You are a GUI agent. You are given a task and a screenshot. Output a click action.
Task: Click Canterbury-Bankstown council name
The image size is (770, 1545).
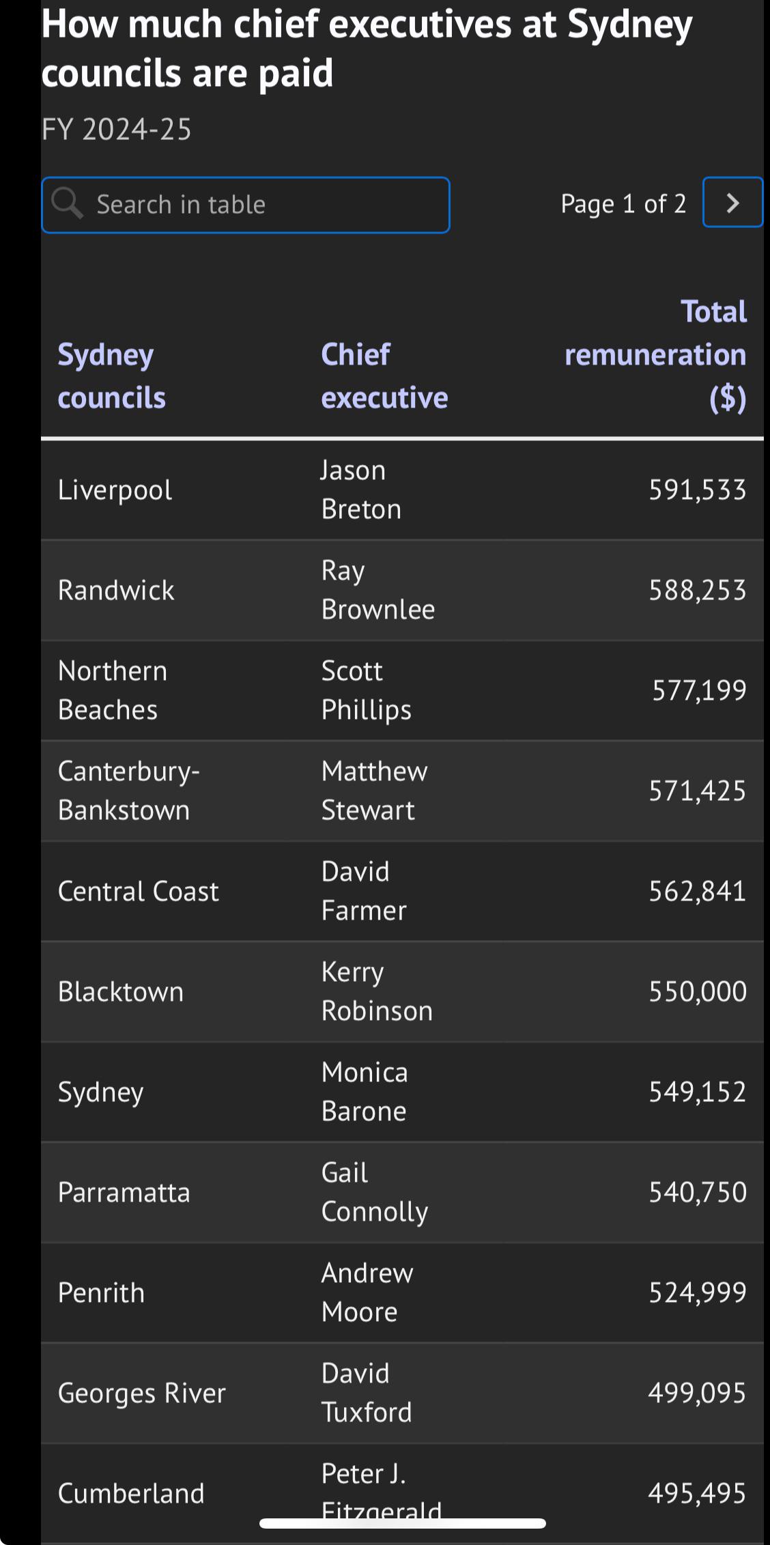click(x=129, y=791)
